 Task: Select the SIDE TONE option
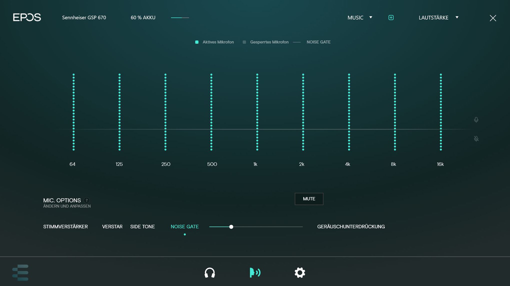(x=142, y=227)
